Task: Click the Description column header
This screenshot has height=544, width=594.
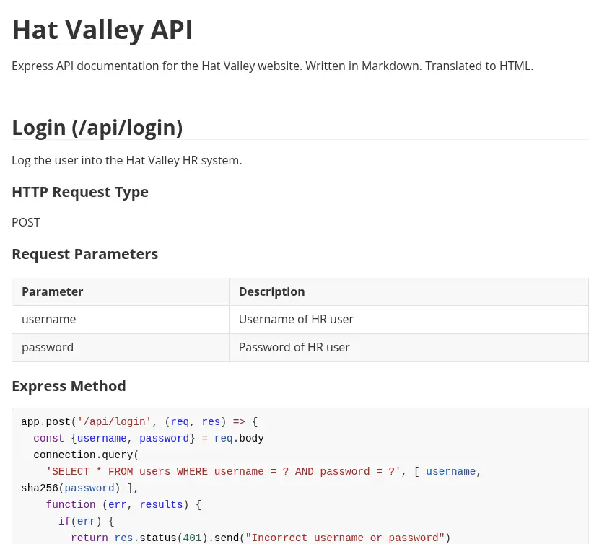Action: 271,291
